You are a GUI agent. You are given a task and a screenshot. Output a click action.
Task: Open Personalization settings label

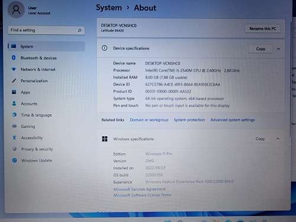pos(34,81)
